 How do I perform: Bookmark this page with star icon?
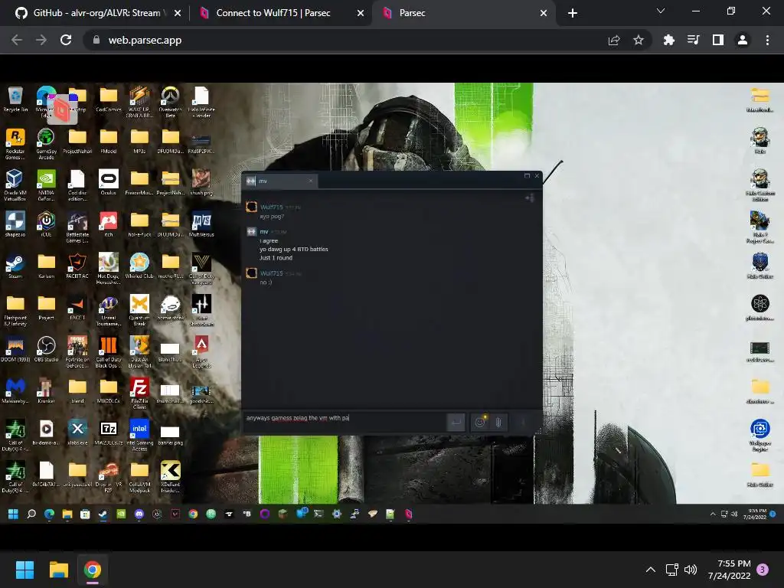pyautogui.click(x=638, y=40)
